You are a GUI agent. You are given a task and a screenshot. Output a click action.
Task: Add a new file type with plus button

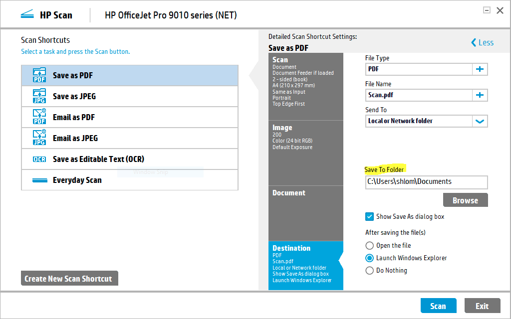tap(480, 69)
